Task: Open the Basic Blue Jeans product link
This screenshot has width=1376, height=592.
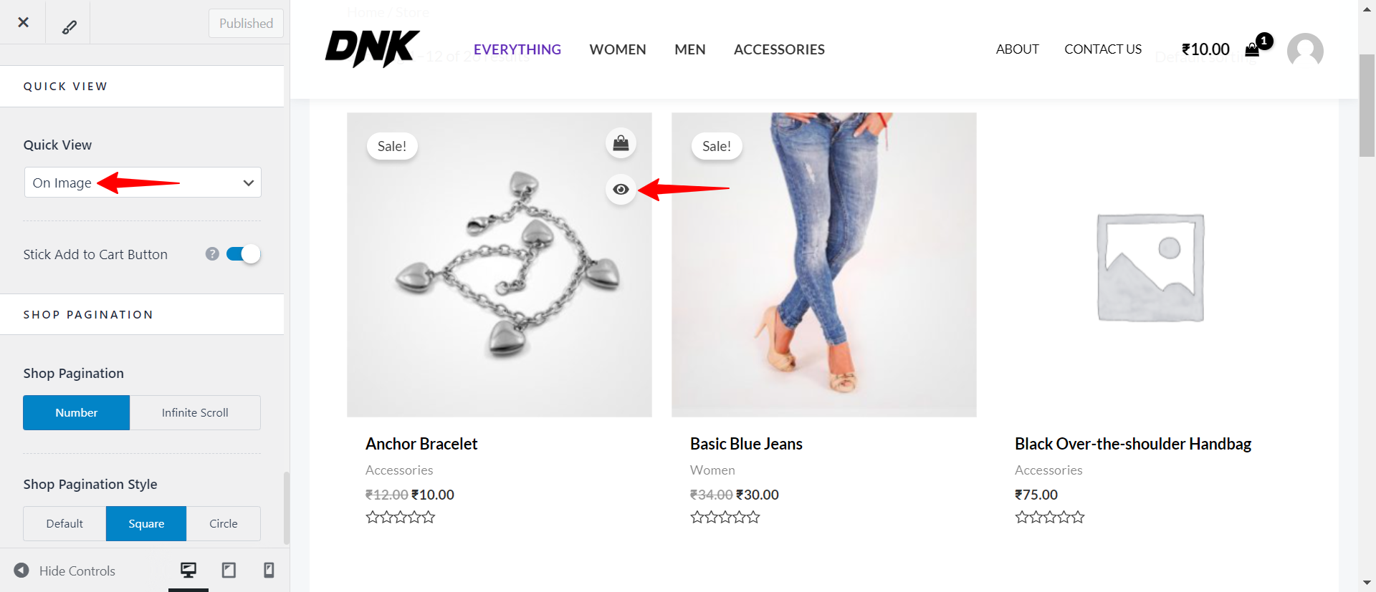Action: [x=745, y=443]
